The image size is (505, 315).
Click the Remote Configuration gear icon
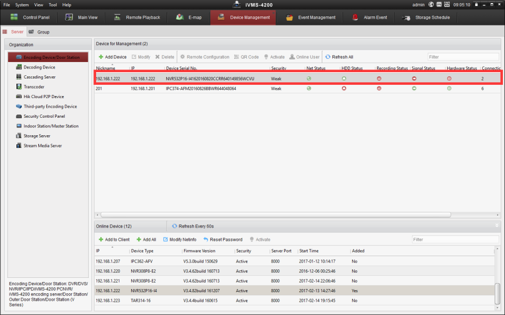[183, 57]
